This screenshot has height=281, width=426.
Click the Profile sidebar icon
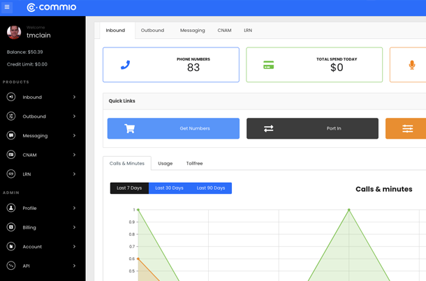coord(11,208)
